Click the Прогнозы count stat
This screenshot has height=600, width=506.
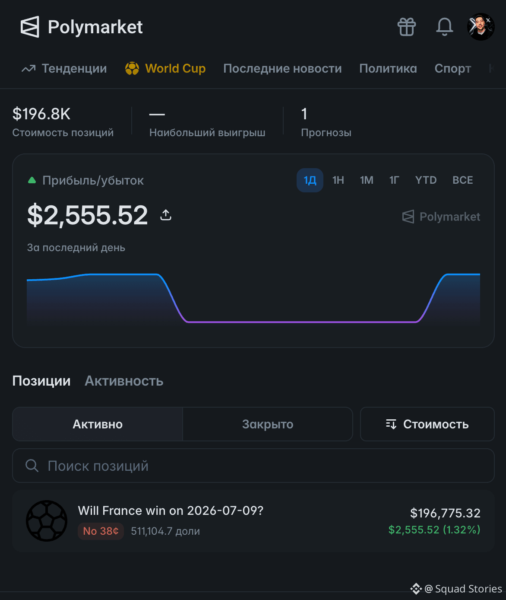coord(326,122)
